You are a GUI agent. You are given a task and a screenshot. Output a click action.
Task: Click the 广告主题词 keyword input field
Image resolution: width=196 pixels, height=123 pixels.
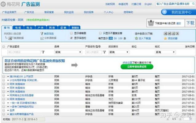24,52
